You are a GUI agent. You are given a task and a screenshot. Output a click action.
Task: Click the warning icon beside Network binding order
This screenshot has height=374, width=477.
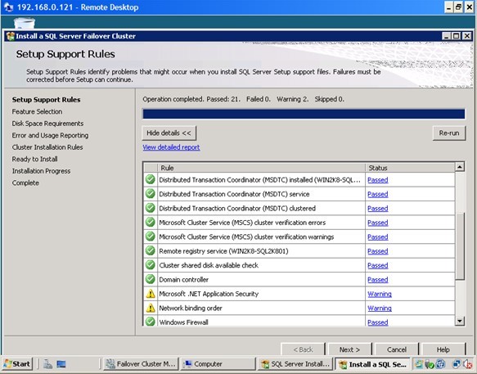coord(151,308)
